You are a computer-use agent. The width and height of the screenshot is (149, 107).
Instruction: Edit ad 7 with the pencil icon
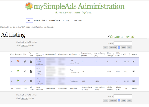(25, 81)
